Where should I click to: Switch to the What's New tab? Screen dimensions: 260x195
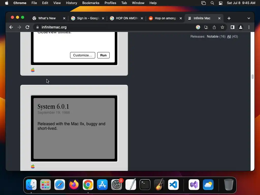click(x=47, y=18)
